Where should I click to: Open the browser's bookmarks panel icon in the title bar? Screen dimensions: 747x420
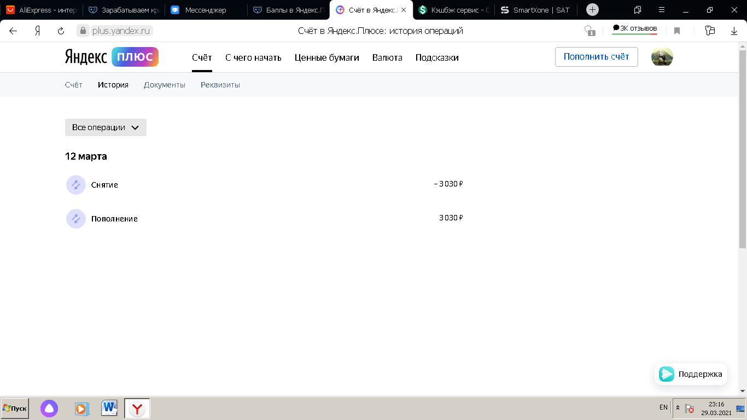tap(638, 10)
